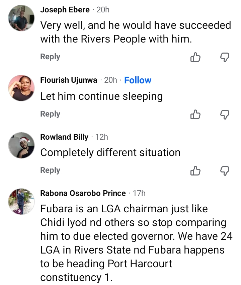Dislike Flourish Ujunwa's comment

coord(225,115)
